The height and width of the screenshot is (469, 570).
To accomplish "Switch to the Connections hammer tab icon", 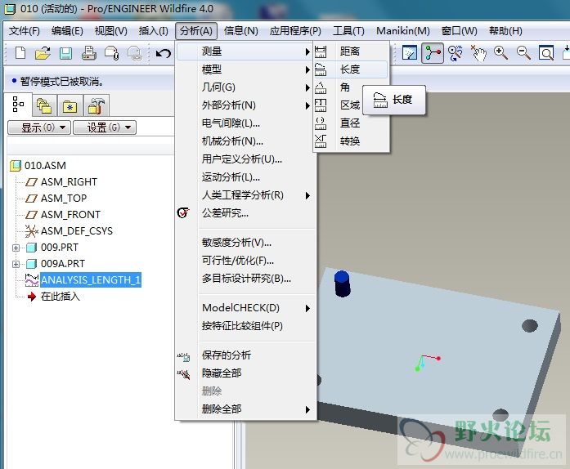I will pos(96,106).
